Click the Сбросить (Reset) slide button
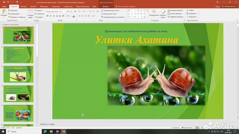This screenshot has width=239, height=134. [x=40, y=14]
